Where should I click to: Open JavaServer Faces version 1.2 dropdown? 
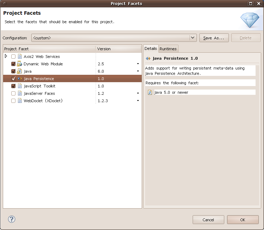pos(138,93)
